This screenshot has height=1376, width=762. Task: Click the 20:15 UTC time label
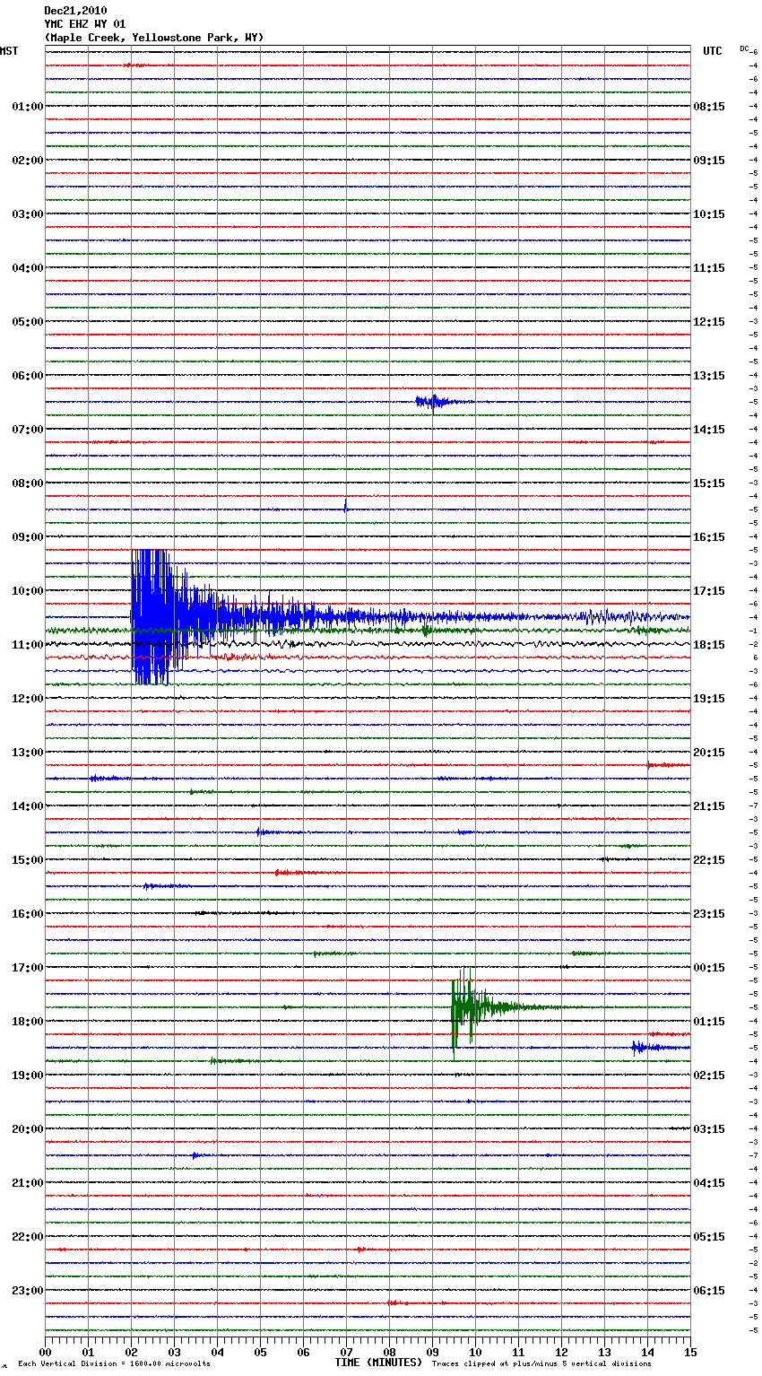click(709, 753)
